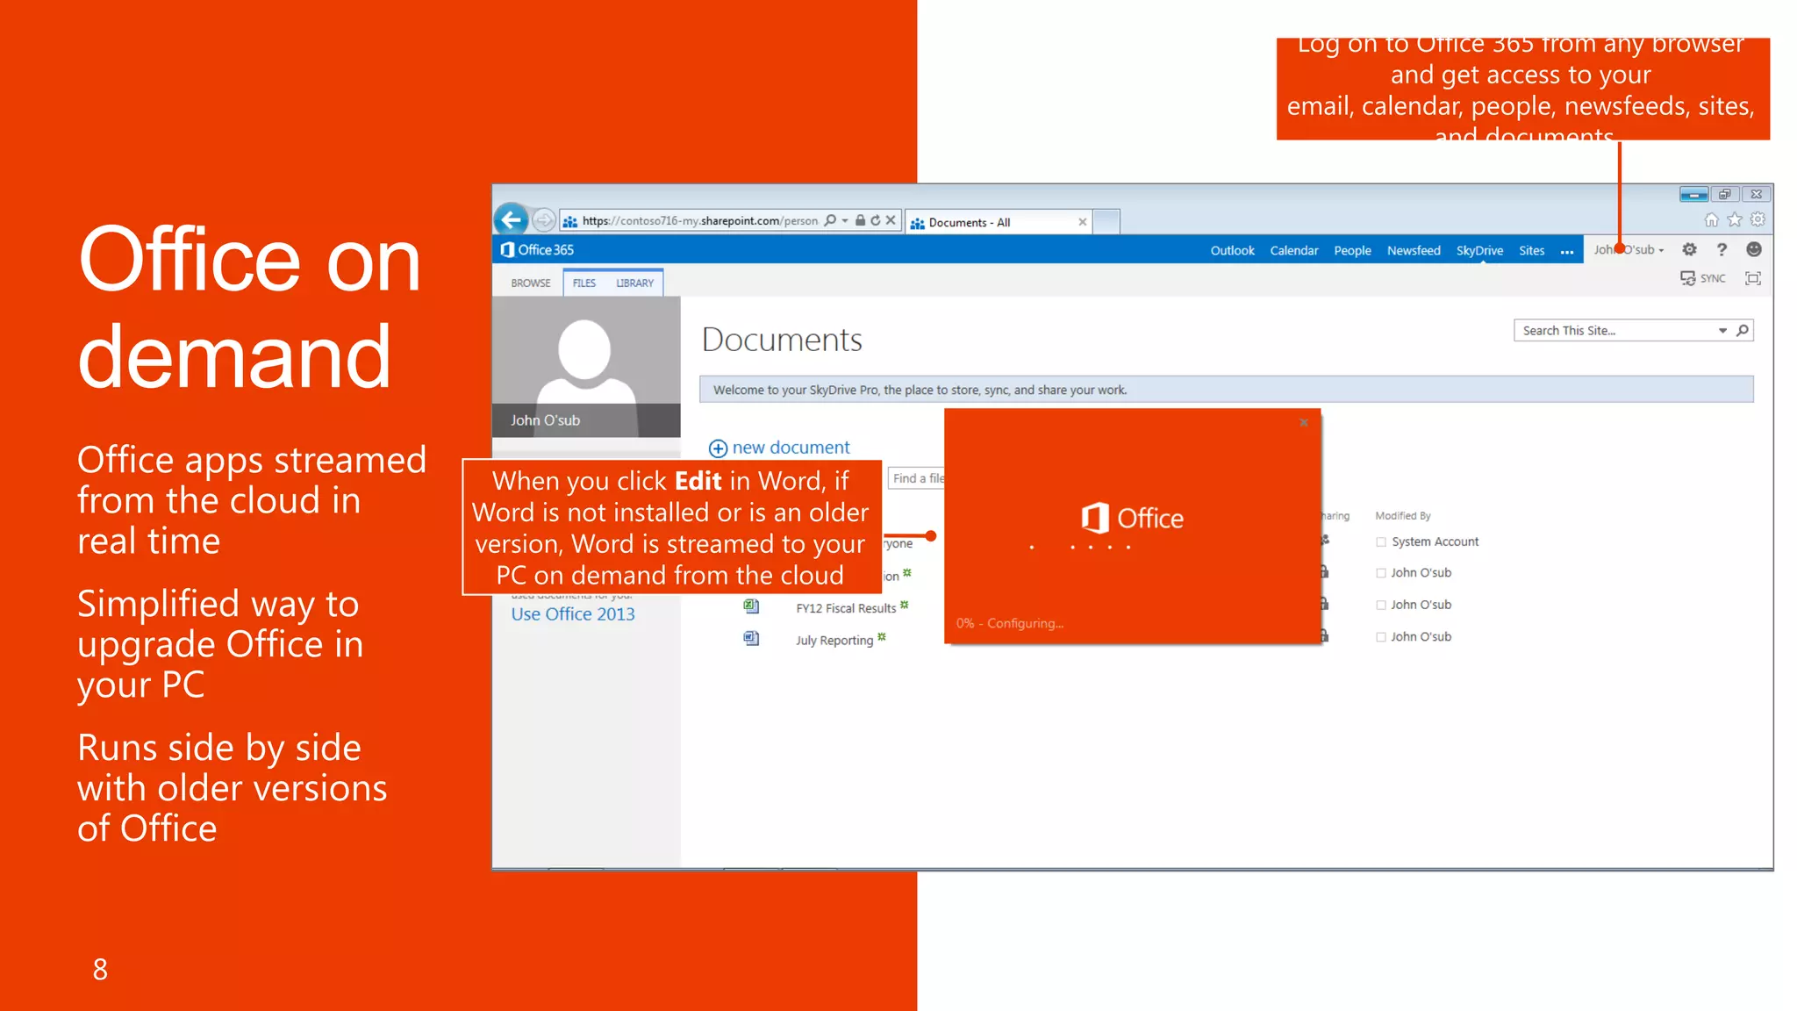The image size is (1797, 1011).
Task: Open Newsfeed from the navigation bar
Action: (1414, 250)
